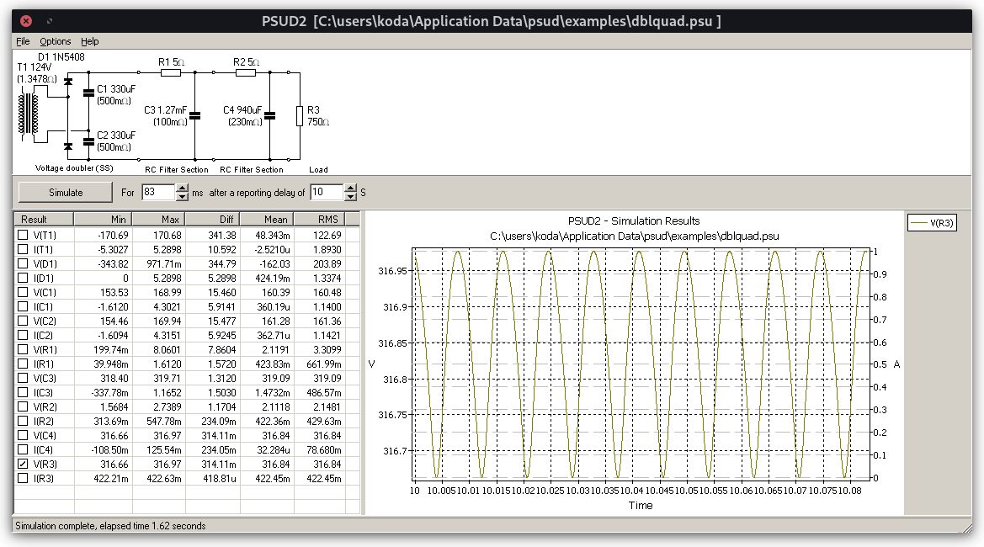
Task: Enable the V(D1) checkbox
Action: pos(23,263)
